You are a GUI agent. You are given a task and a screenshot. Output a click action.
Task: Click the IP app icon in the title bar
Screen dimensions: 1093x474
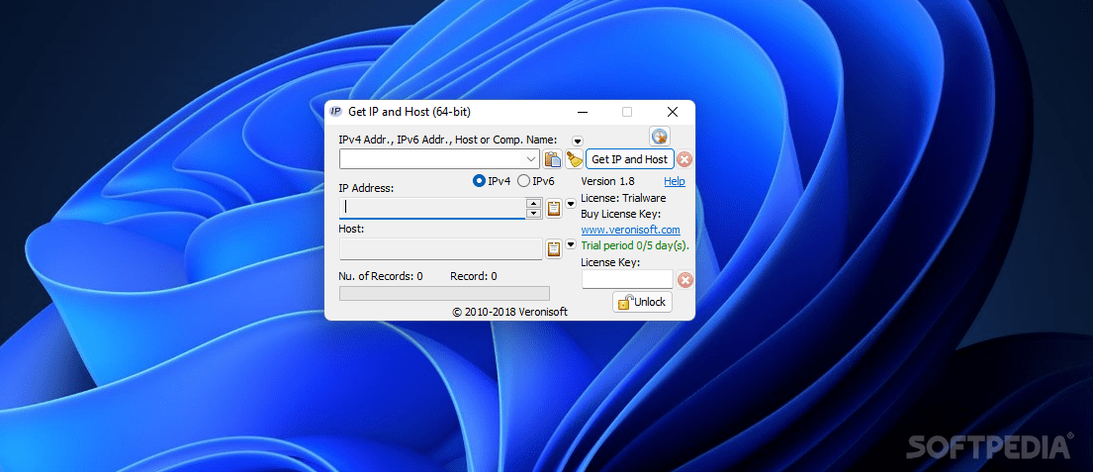click(x=335, y=112)
